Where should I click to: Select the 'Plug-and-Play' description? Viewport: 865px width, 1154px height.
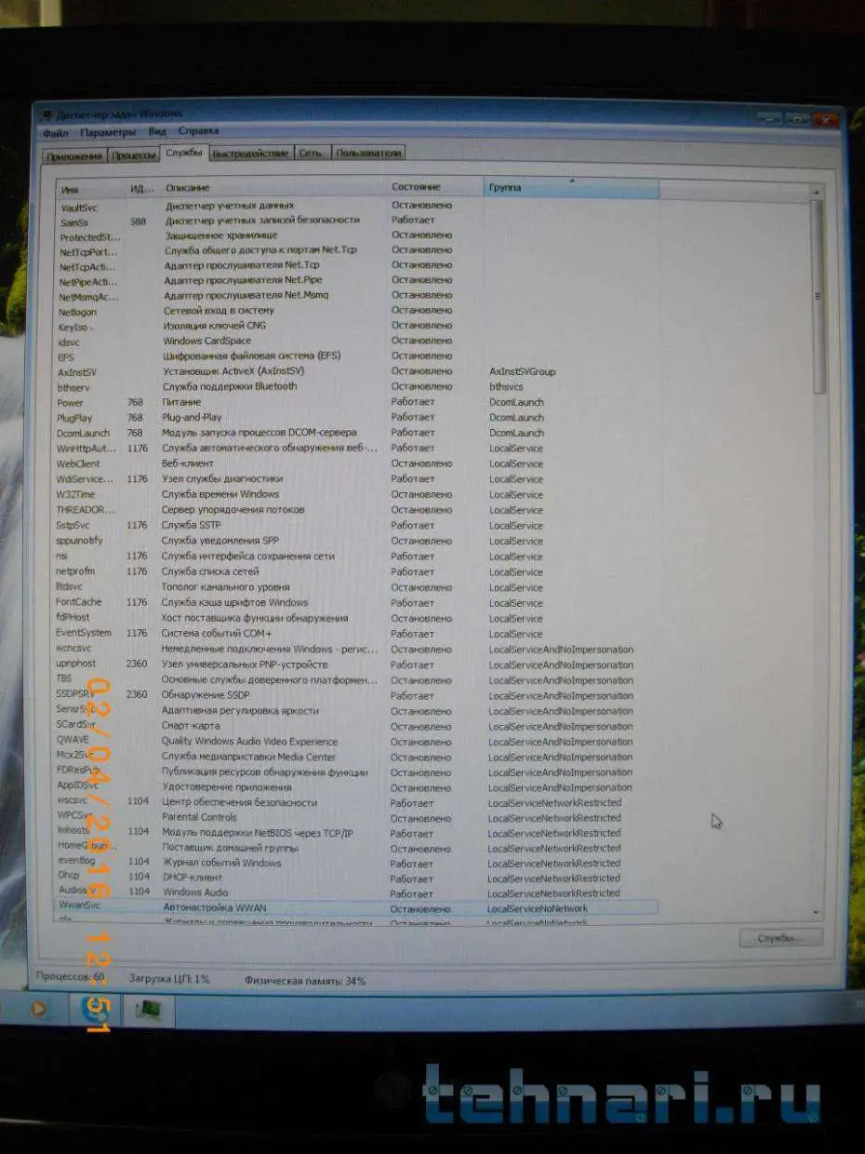coord(193,418)
